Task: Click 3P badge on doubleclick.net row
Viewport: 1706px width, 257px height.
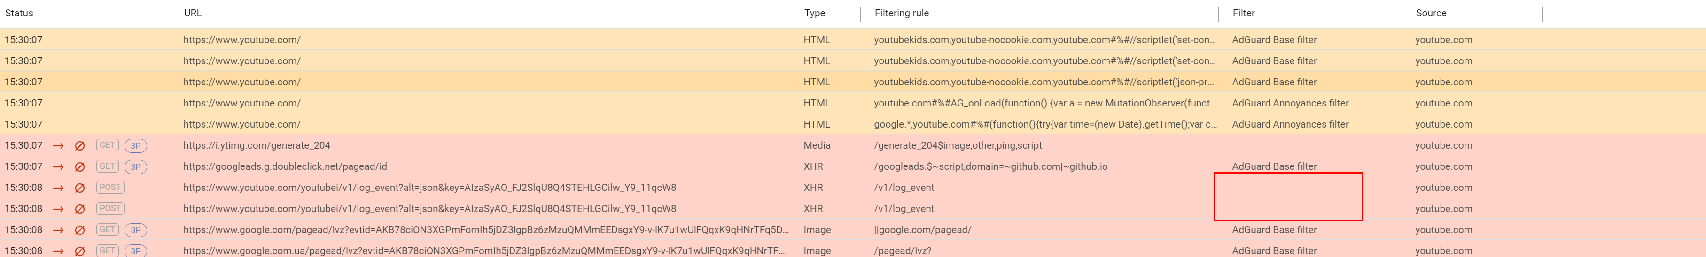Action: [136, 166]
